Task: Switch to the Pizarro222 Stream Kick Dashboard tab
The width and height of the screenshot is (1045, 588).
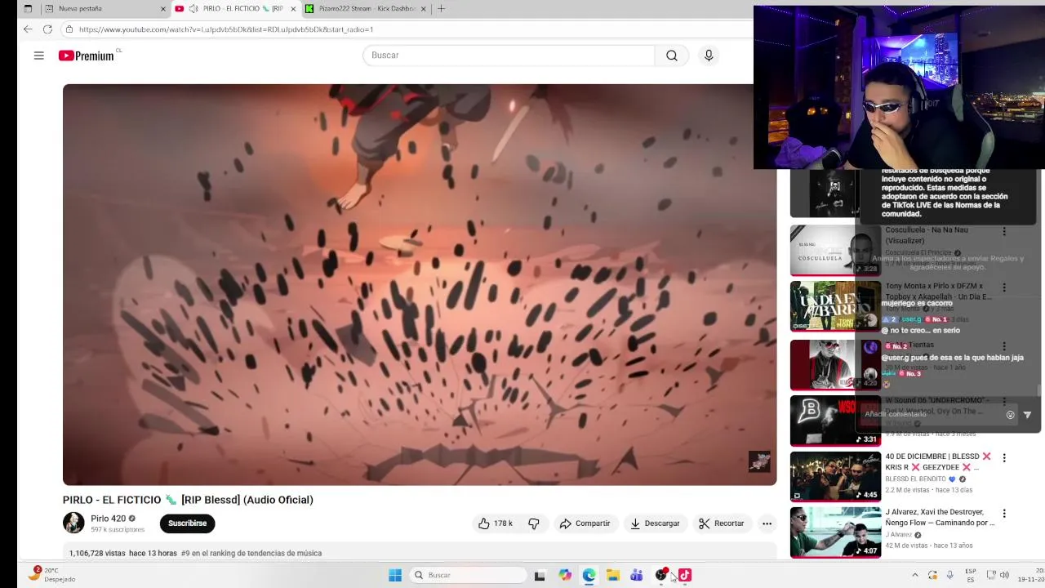Action: pyautogui.click(x=366, y=9)
